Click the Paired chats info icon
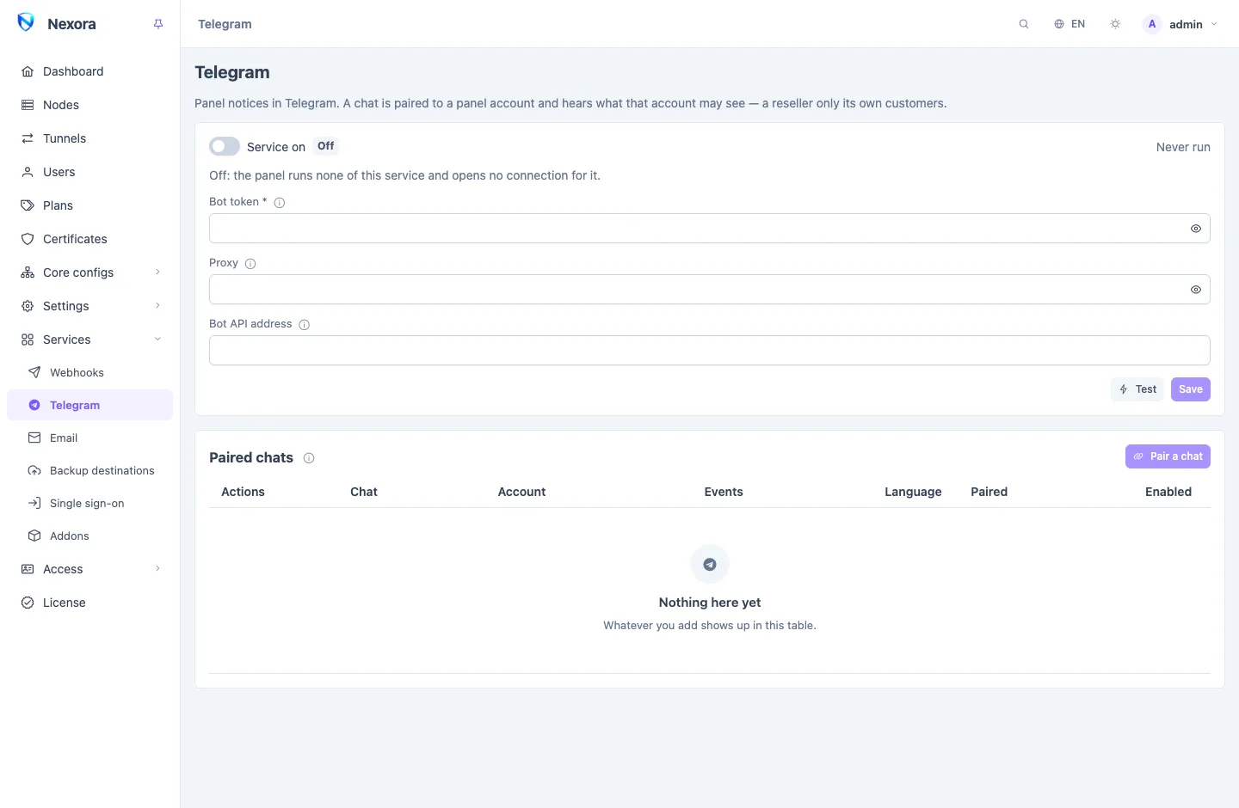Screen dimensions: 1239x808 (309, 458)
